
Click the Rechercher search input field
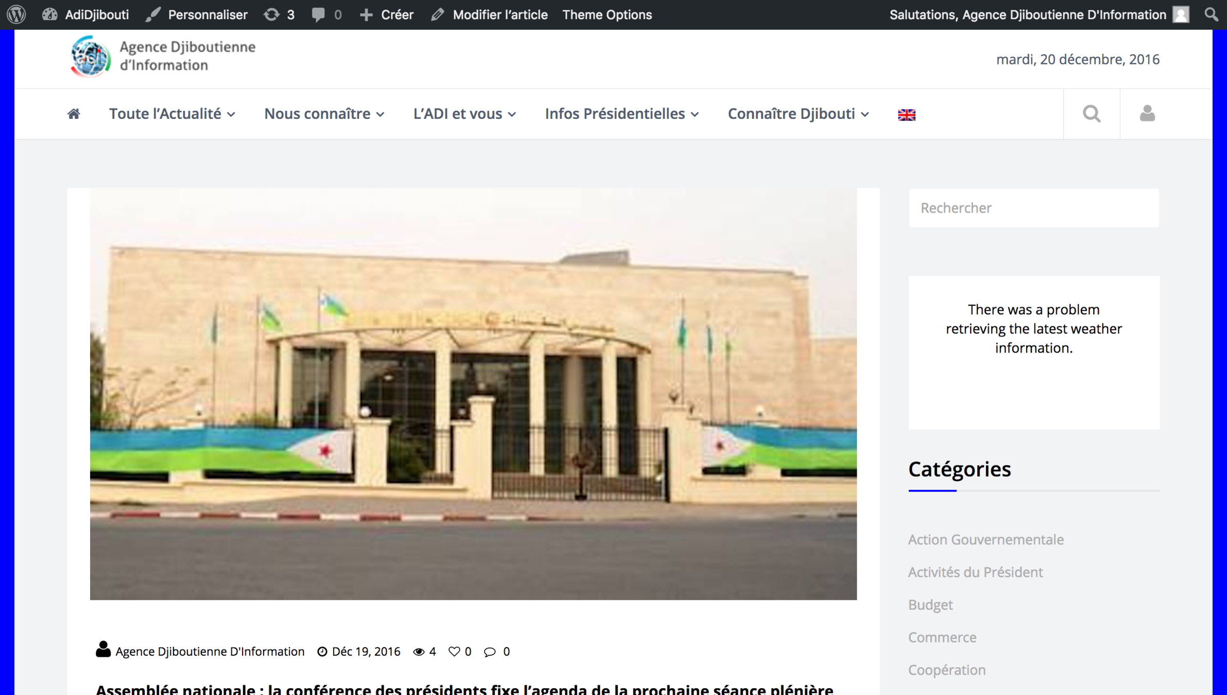point(1033,208)
